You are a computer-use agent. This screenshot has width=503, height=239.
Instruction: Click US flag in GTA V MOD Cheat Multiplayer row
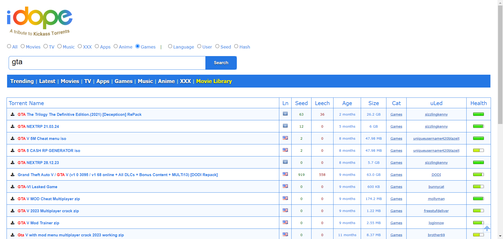[x=285, y=198]
